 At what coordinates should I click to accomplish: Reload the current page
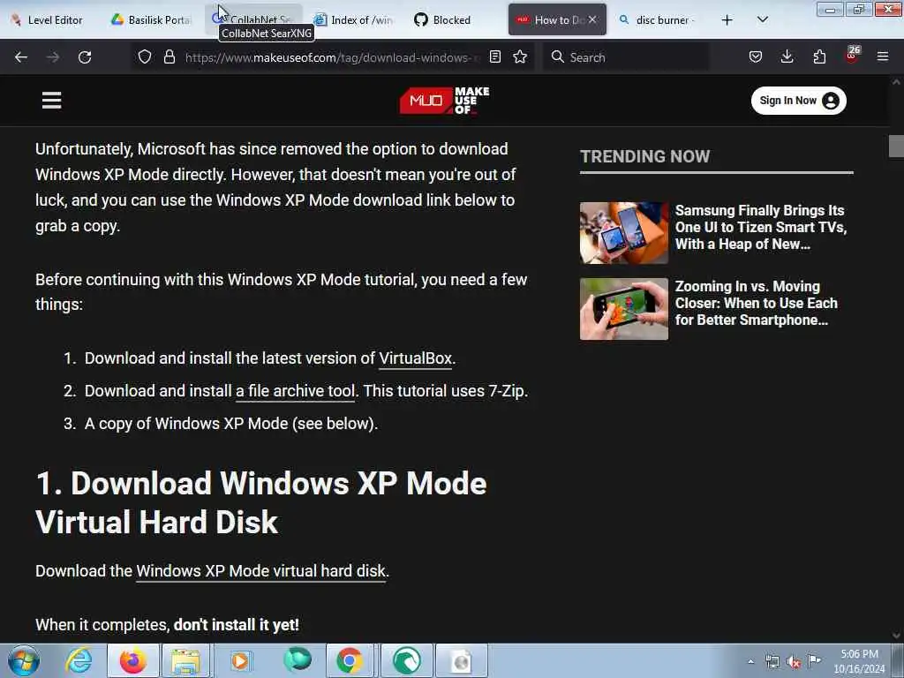[x=85, y=57]
